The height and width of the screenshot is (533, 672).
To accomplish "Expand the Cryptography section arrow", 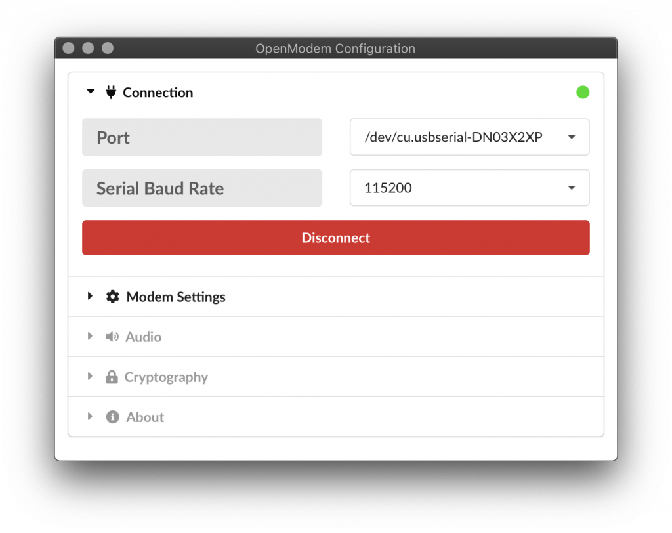I will [90, 376].
